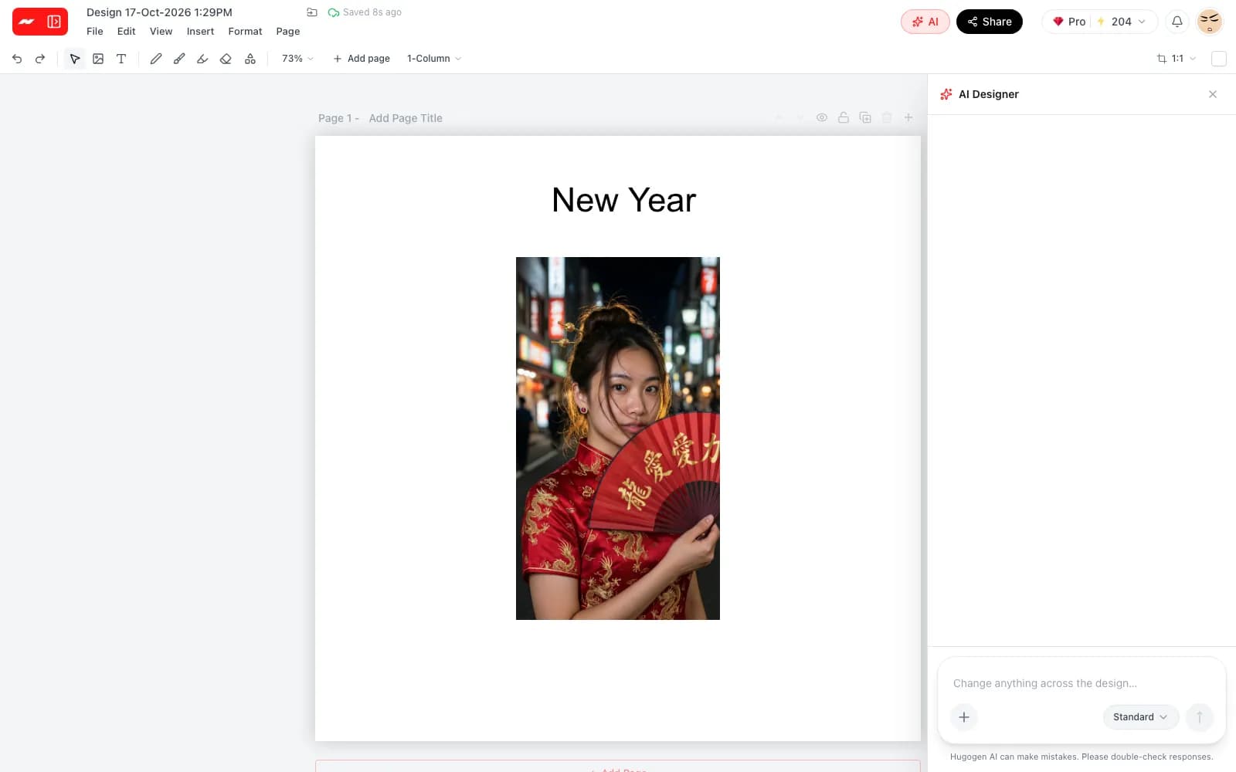Screen dimensions: 1236x772
Task: Open the View menu
Action: click(161, 32)
